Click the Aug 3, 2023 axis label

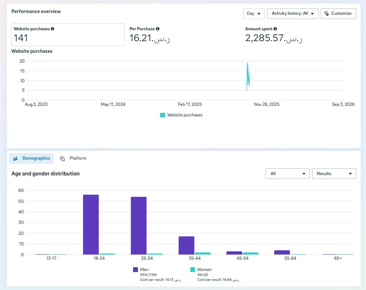(36, 104)
